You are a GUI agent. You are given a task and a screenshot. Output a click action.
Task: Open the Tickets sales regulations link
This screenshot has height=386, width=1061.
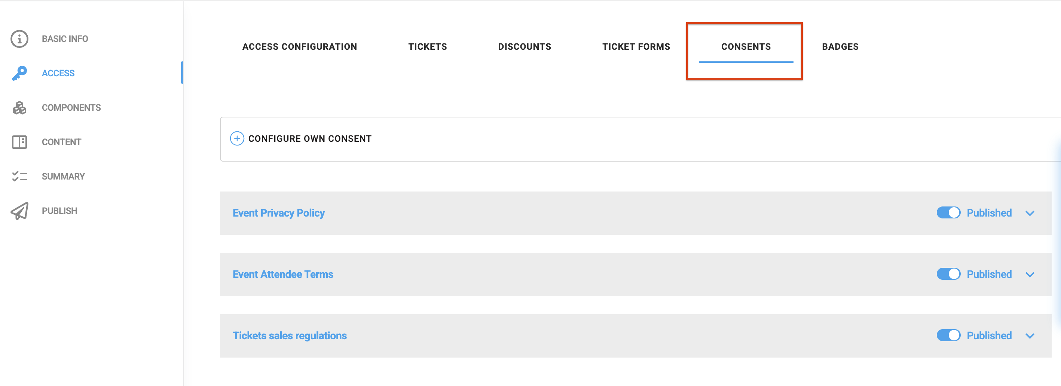[x=290, y=336]
